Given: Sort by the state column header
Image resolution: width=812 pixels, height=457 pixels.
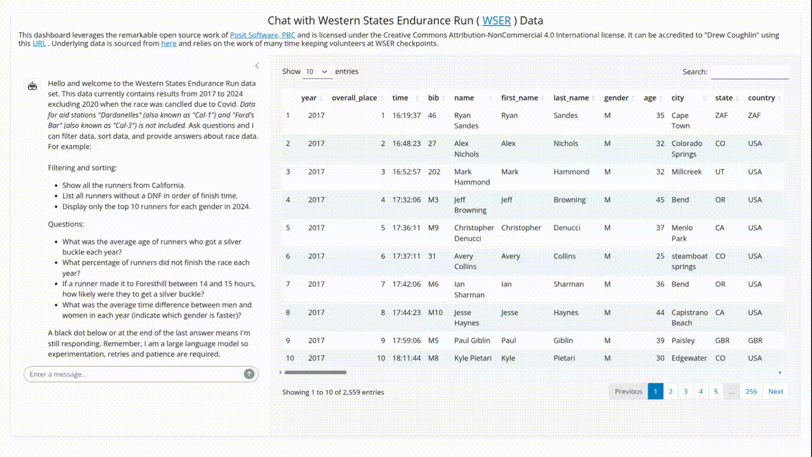Looking at the screenshot, I should (724, 98).
